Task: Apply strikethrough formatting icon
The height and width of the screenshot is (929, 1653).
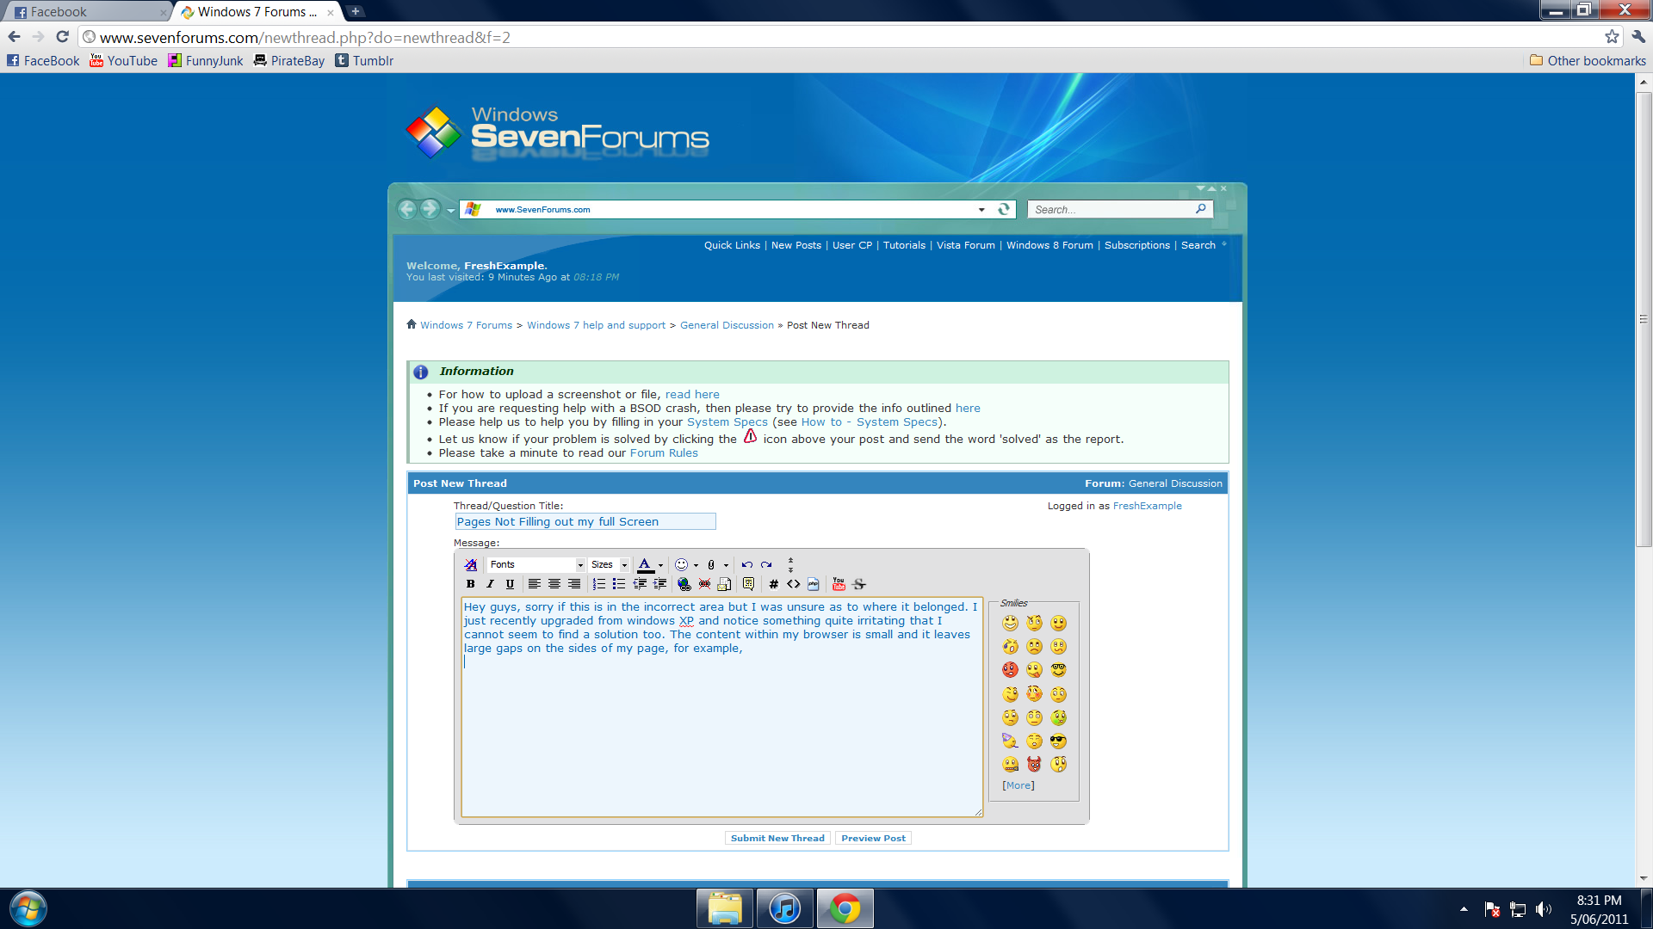Action: 858,584
